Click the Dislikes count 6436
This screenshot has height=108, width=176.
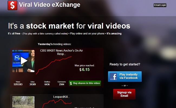pyautogui.click(x=47, y=85)
